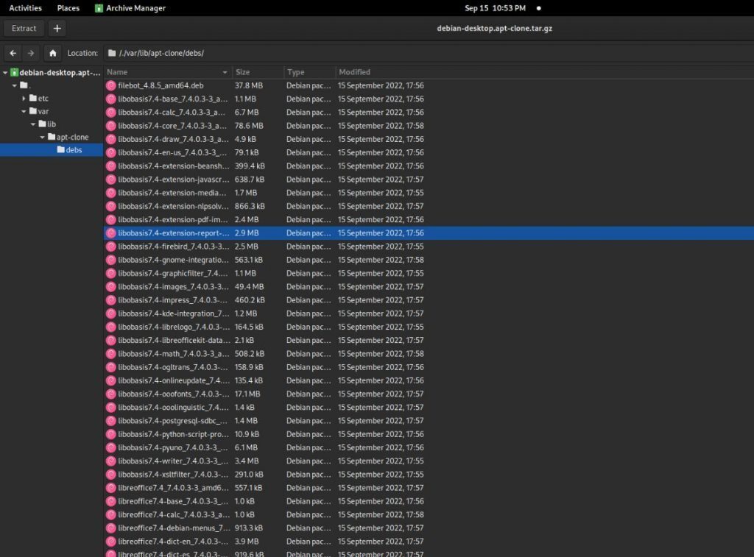Click the package icon beside libreoffice7.4-base file
This screenshot has width=754, height=557.
click(x=110, y=501)
